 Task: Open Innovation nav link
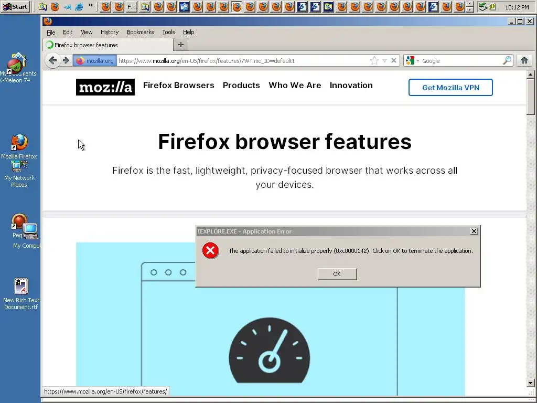(x=351, y=86)
